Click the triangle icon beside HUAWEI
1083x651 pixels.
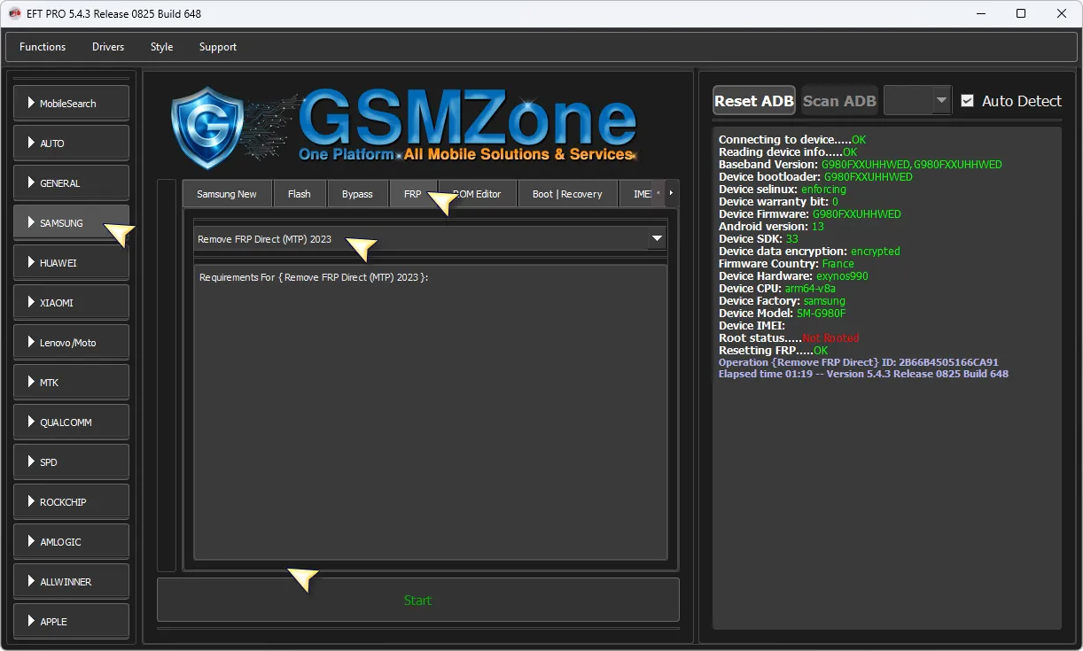point(31,263)
